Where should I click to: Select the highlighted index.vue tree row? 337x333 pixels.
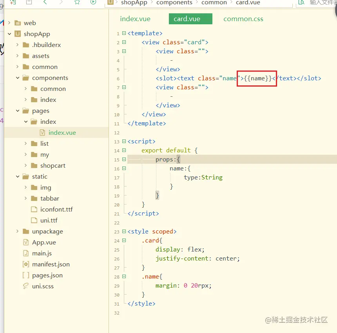pos(56,132)
